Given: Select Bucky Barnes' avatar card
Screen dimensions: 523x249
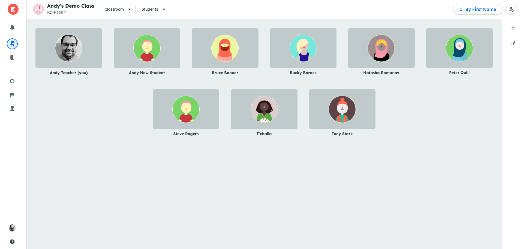Looking at the screenshot, I should click(303, 48).
